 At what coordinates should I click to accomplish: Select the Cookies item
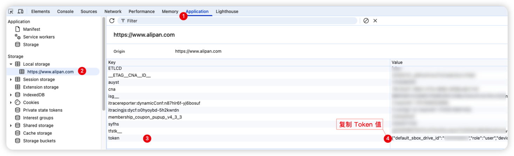(x=31, y=103)
